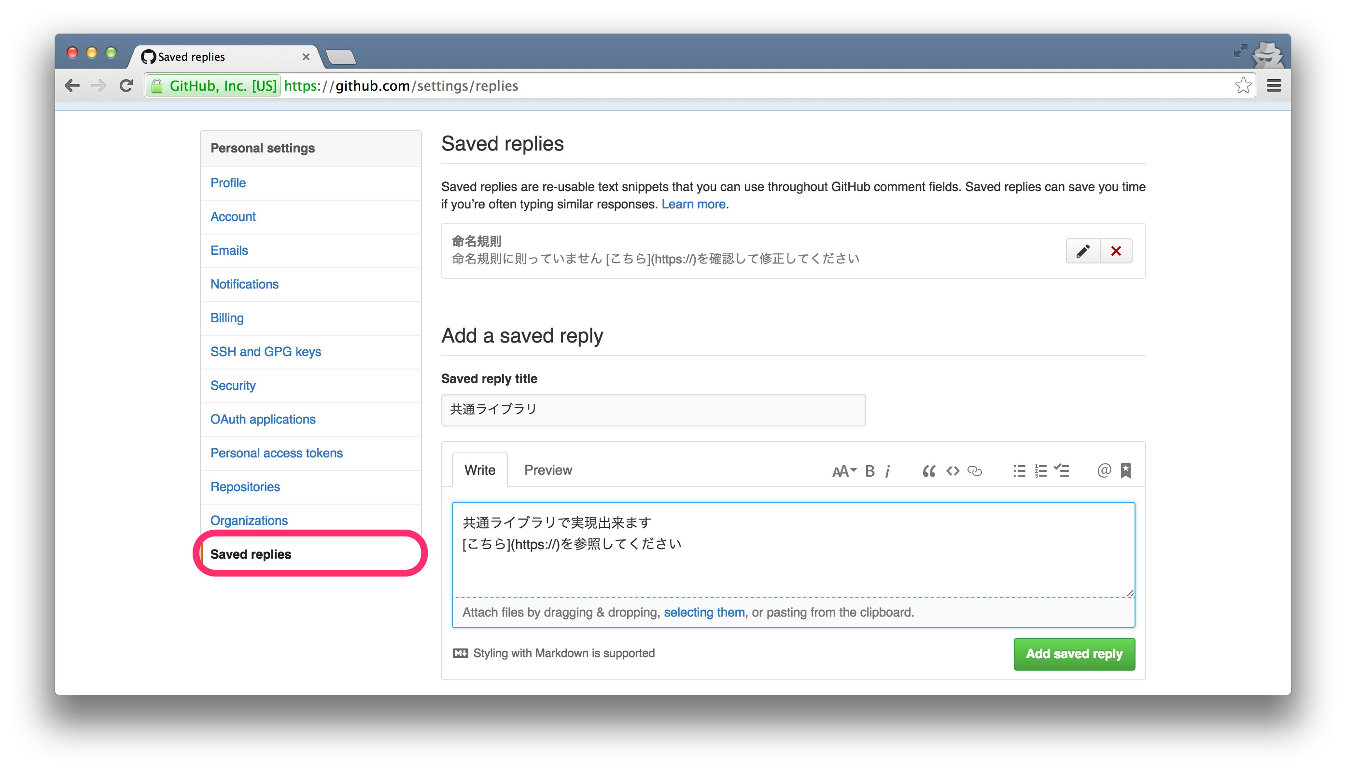Click the Saved reply title field
Viewport: 1346px width, 771px height.
point(653,409)
